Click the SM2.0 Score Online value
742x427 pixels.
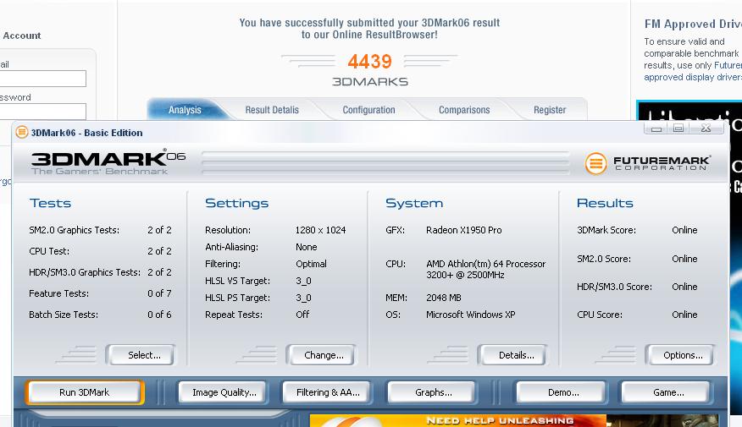click(x=684, y=259)
